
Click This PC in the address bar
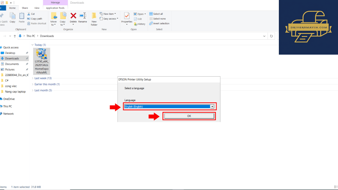(x=31, y=36)
